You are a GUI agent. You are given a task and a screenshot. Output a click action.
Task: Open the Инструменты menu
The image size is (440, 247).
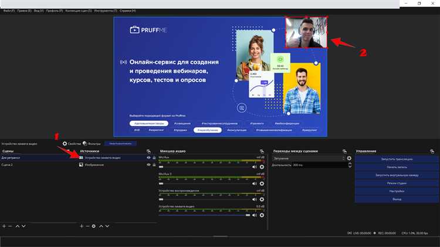(x=106, y=11)
